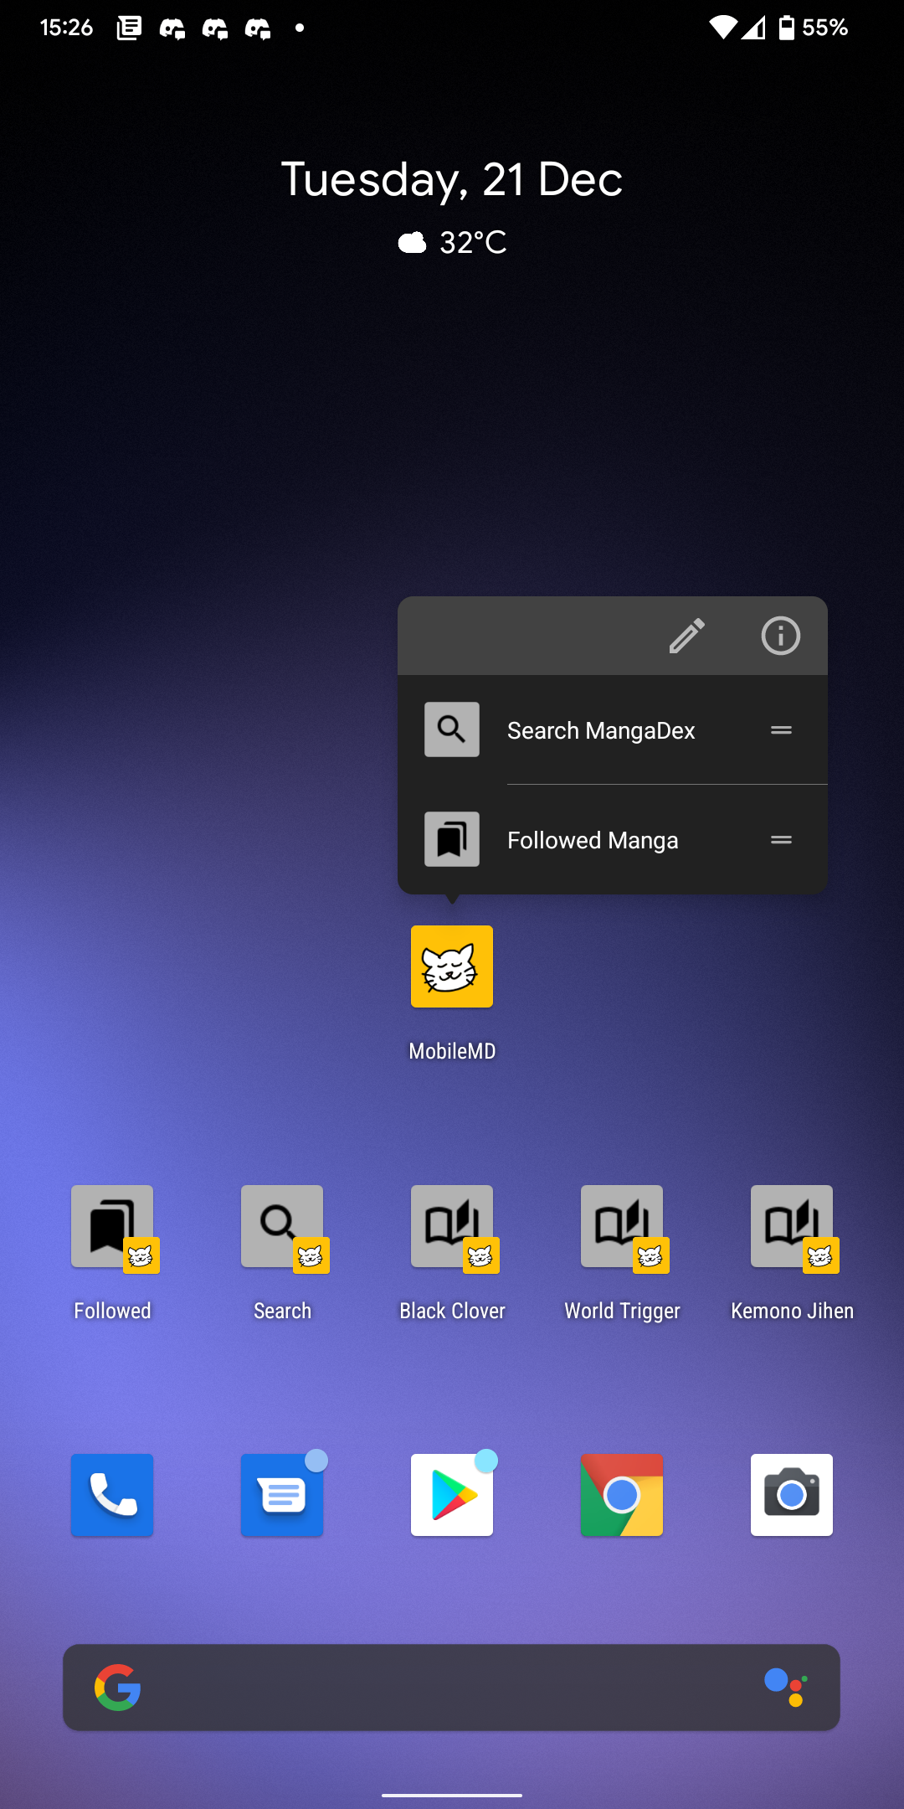Image resolution: width=904 pixels, height=1809 pixels.
Task: Open app info via the circled i icon
Action: coord(780,636)
